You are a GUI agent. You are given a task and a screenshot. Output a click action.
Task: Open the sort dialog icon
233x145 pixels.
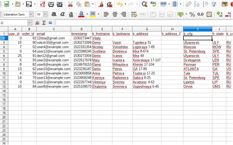point(188,4)
